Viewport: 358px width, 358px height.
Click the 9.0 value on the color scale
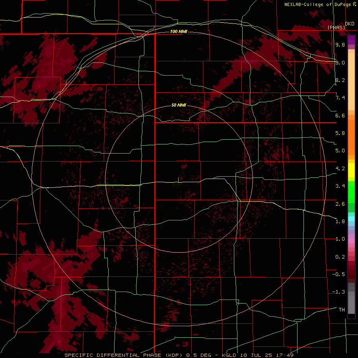click(340, 62)
